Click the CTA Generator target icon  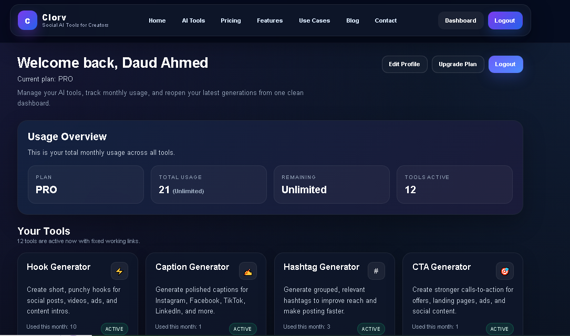point(505,271)
